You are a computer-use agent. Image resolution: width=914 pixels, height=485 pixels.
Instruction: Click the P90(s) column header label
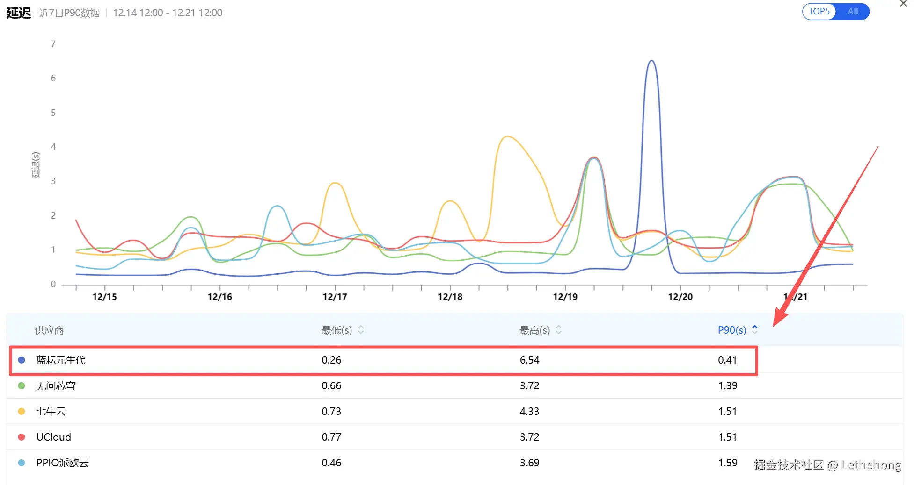[731, 330]
